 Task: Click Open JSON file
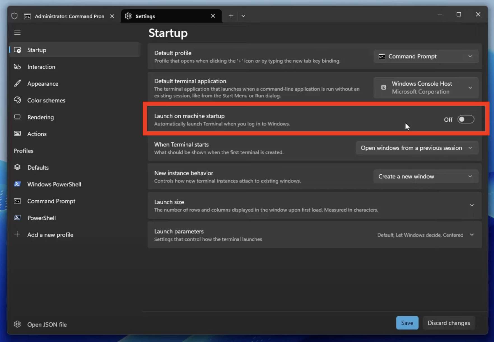click(74, 324)
